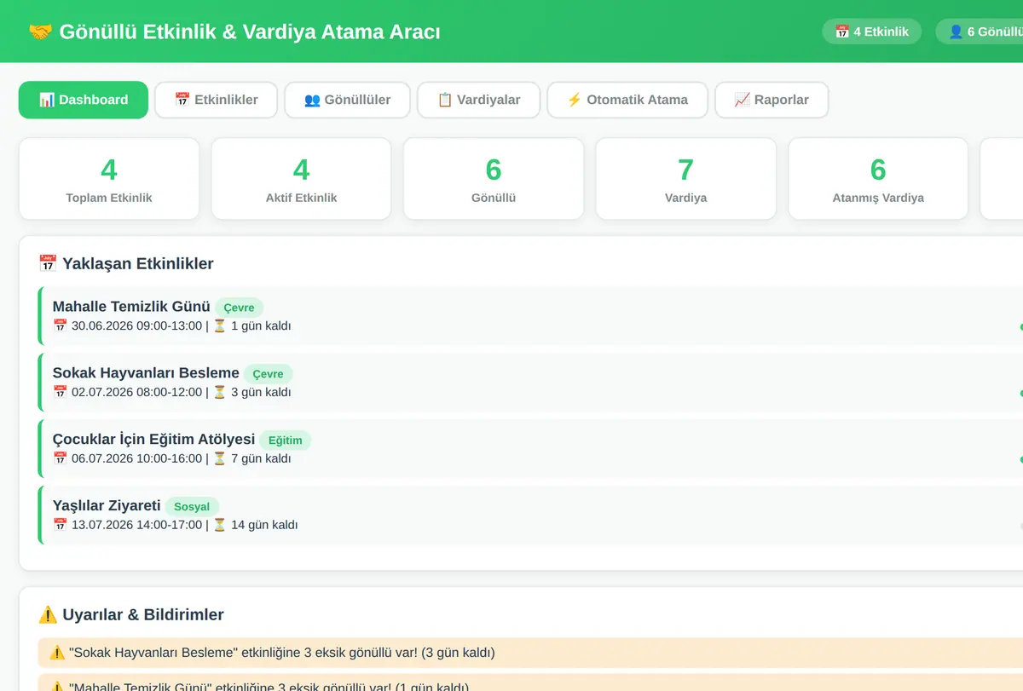Click the 4 Etkinlik header badge
Screen dimensions: 1023x691
[x=872, y=32]
